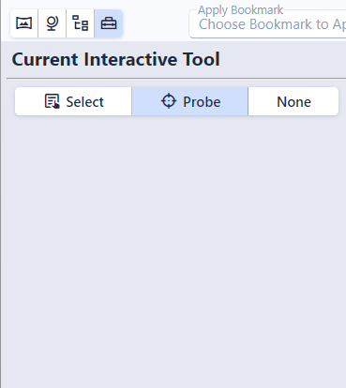Switch to the globe panel icon
Viewport: 346px width, 388px height.
53,23
